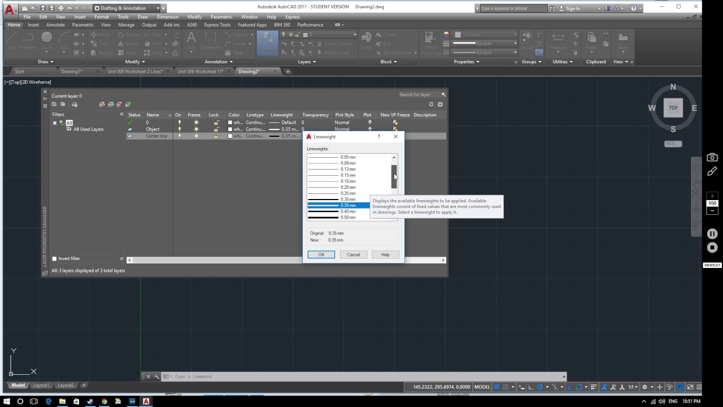Image resolution: width=723 pixels, height=407 pixels.
Task: Click Clean Screen icon in status bar
Action: [x=690, y=387]
